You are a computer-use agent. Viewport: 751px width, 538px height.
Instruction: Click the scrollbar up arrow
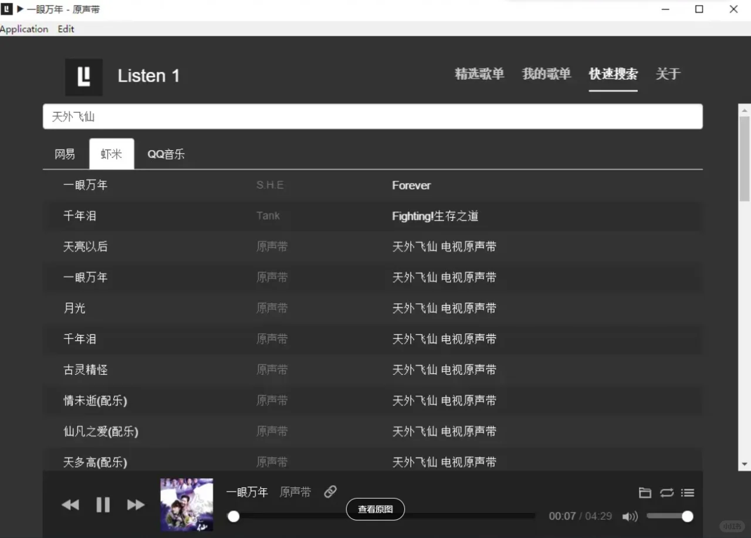(x=745, y=110)
